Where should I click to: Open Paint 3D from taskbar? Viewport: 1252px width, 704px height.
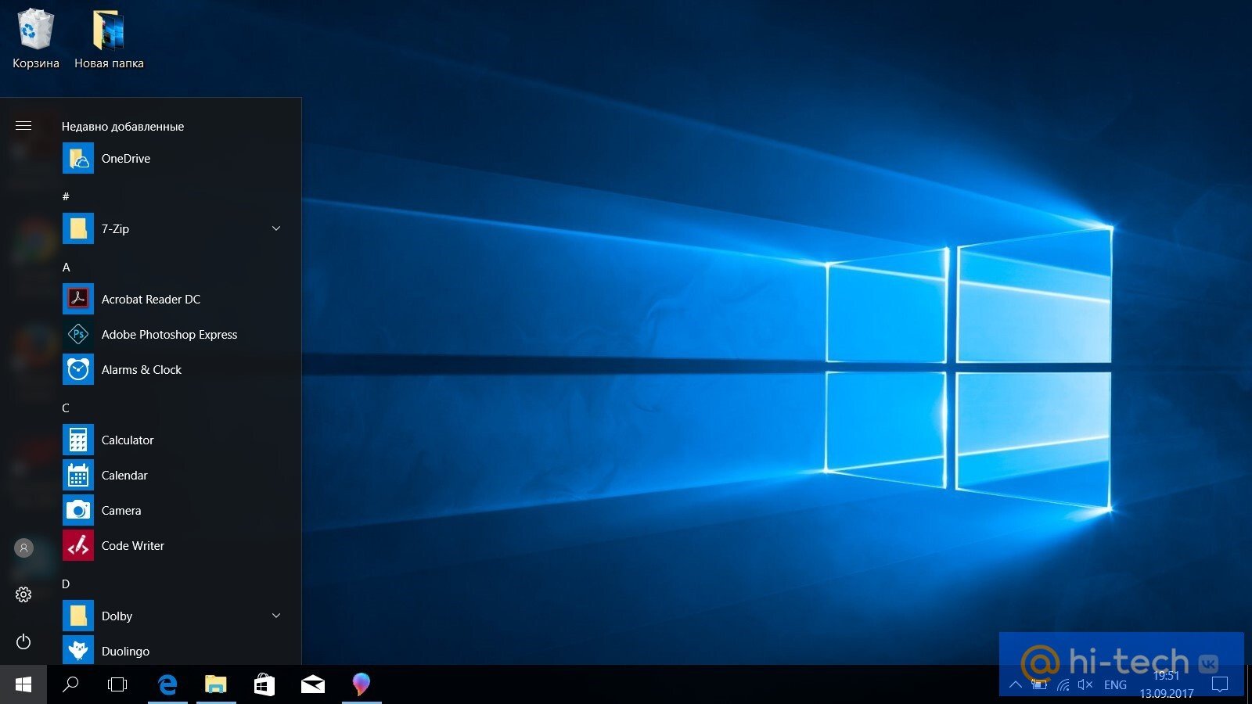(361, 684)
